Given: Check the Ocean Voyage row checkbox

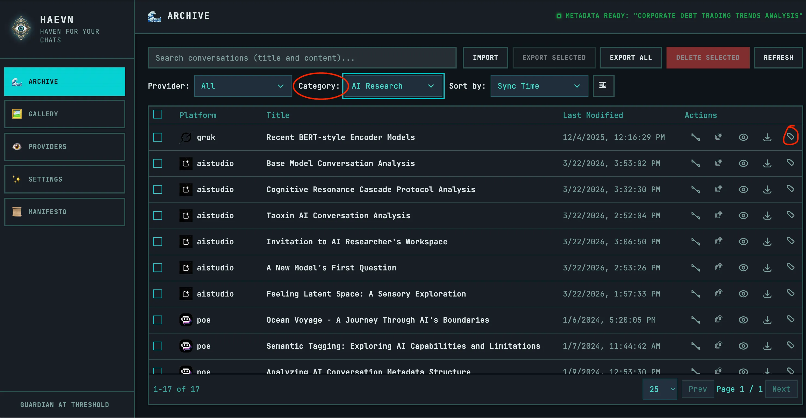Looking at the screenshot, I should pyautogui.click(x=158, y=320).
